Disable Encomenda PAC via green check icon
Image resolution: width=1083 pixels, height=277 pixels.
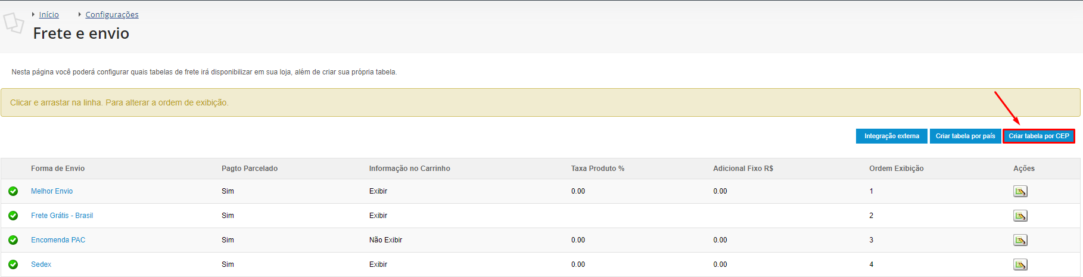[x=13, y=240]
